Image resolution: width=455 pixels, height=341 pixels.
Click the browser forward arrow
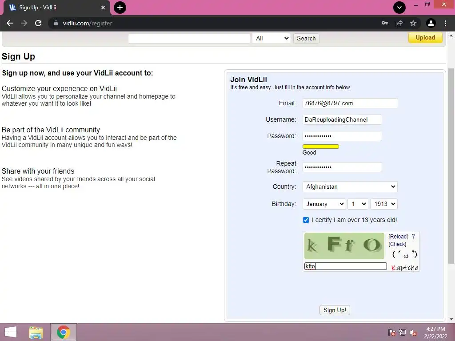pyautogui.click(x=24, y=23)
